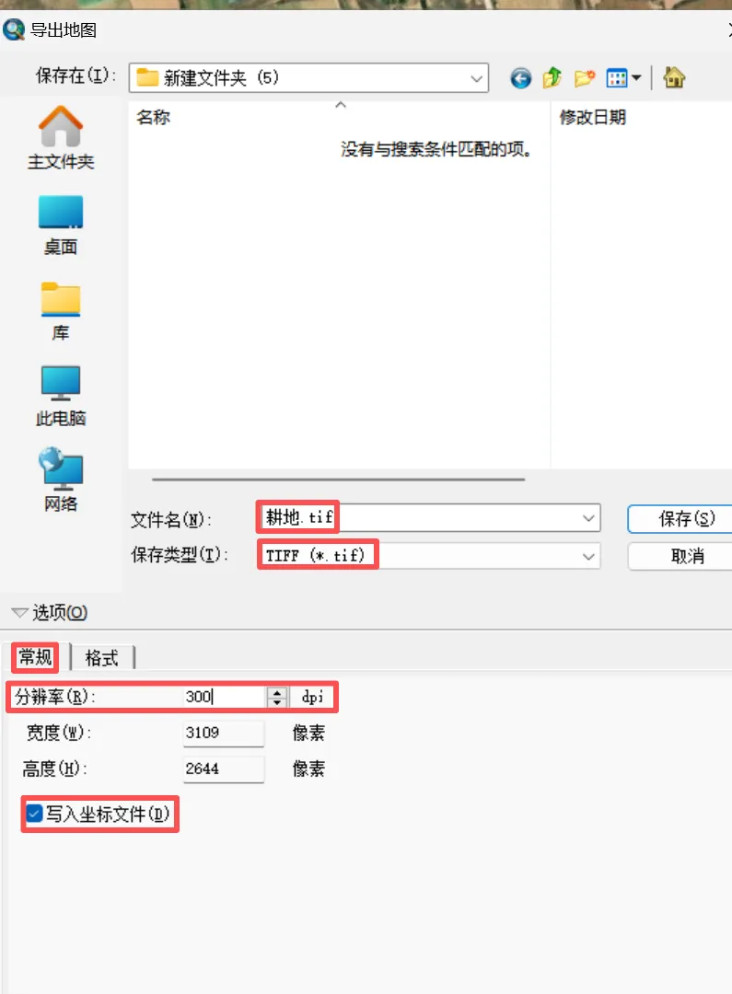Open 主文件夹 in the sidebar
The width and height of the screenshot is (732, 994).
click(x=61, y=137)
